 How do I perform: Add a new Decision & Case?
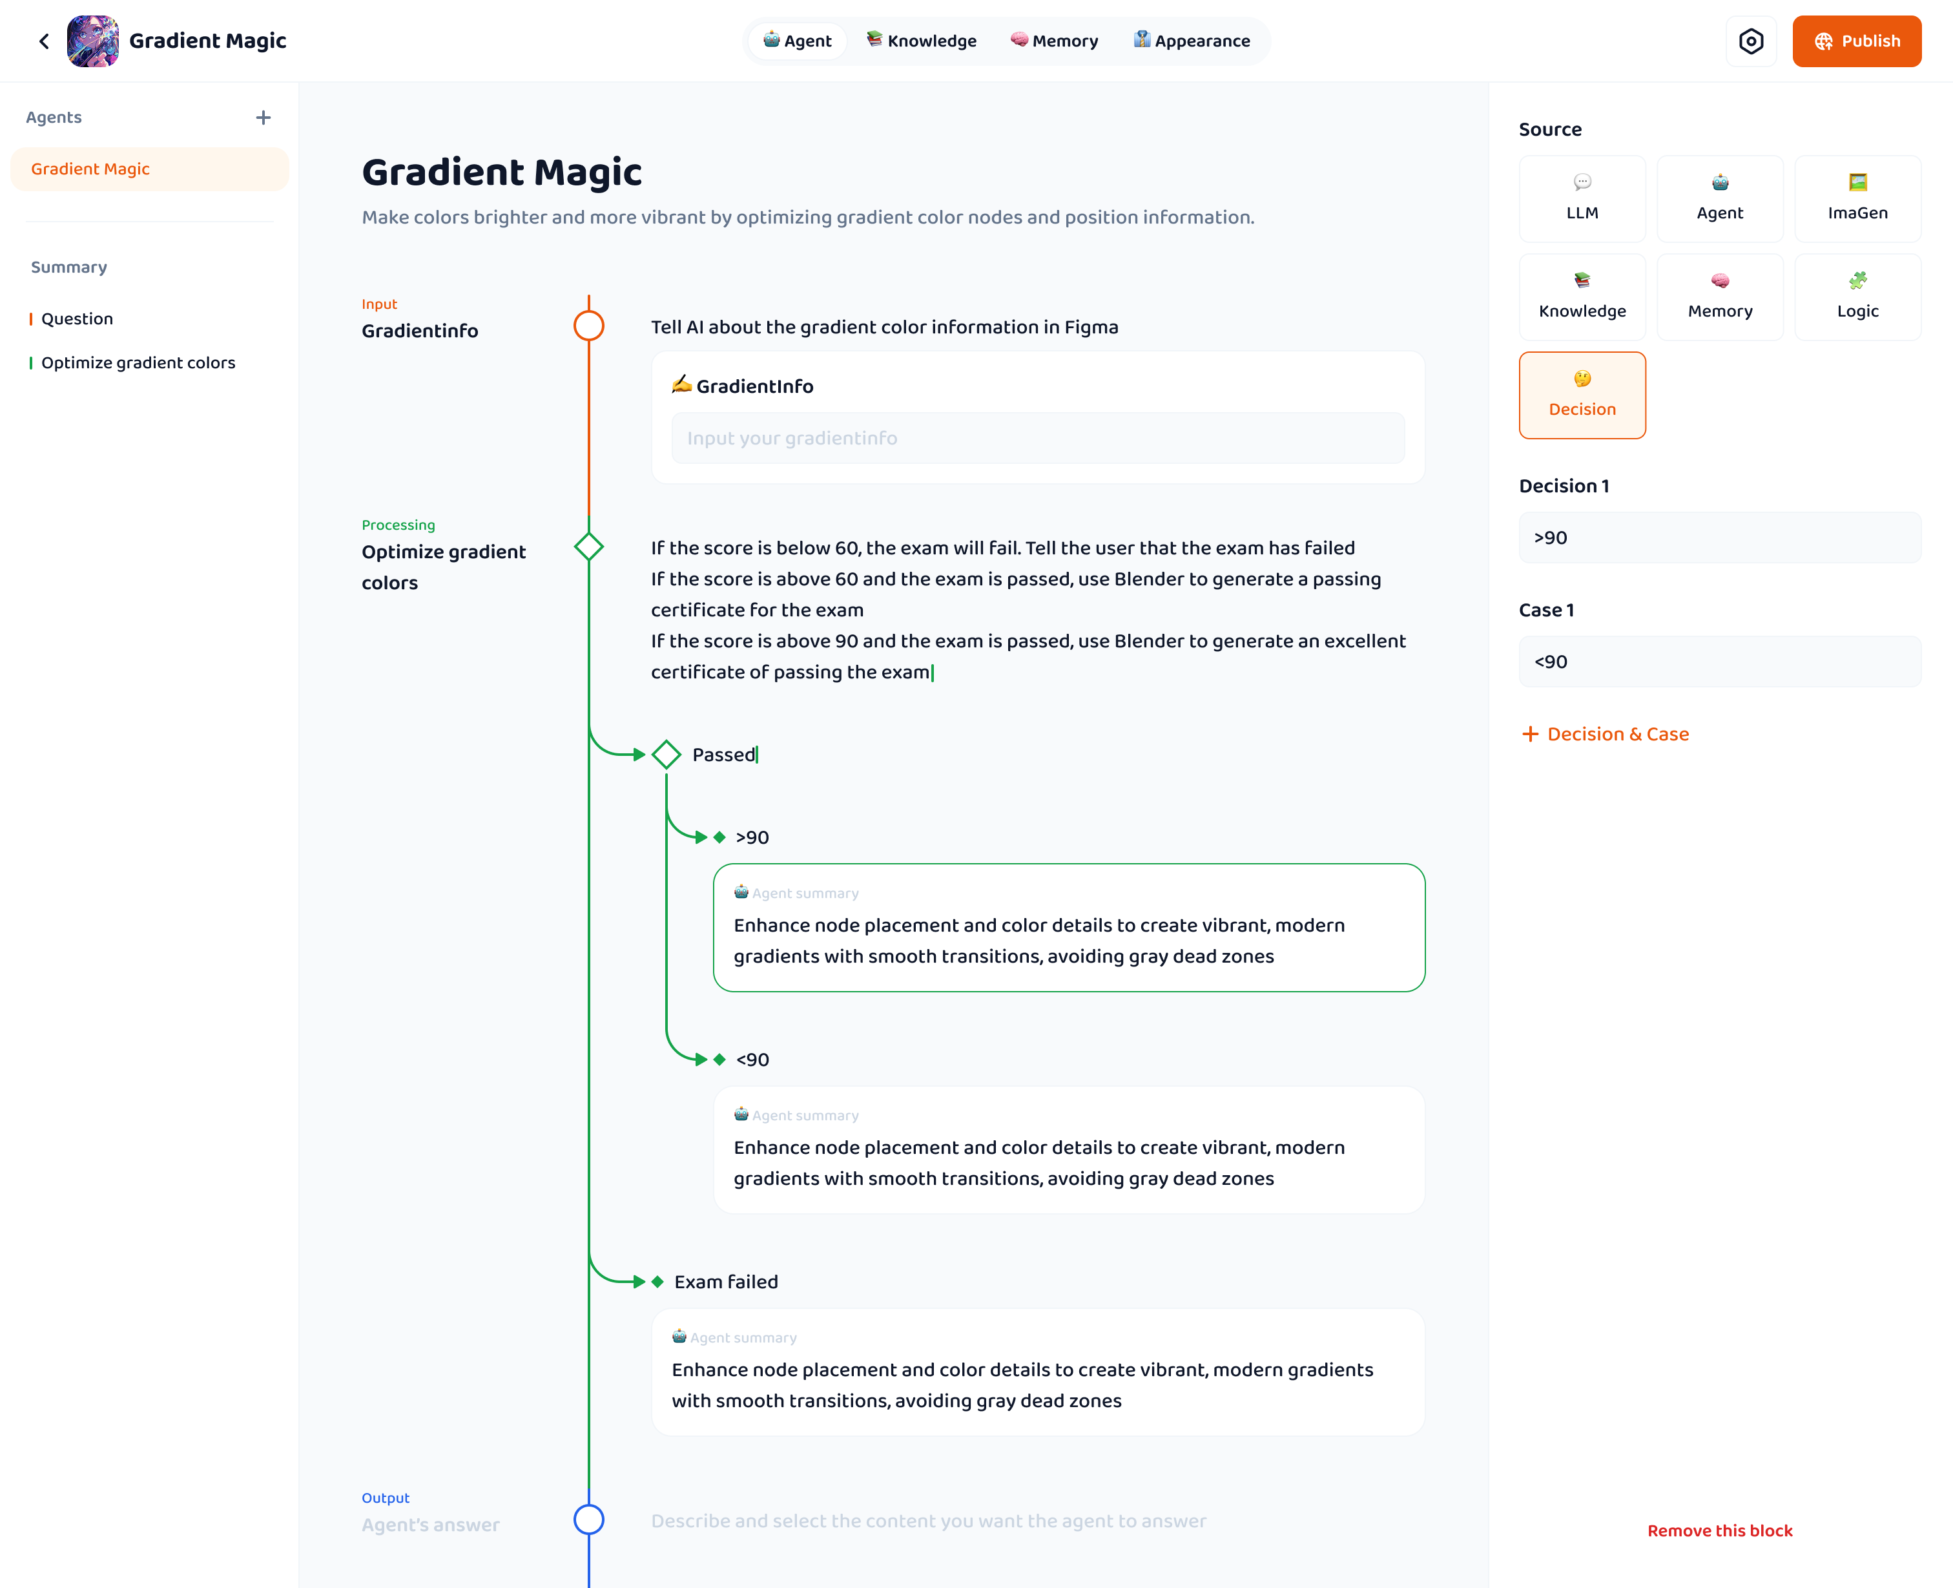point(1605,734)
